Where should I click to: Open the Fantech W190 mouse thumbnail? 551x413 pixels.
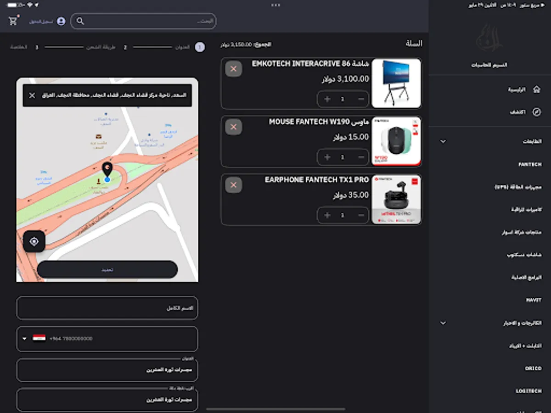(x=396, y=141)
